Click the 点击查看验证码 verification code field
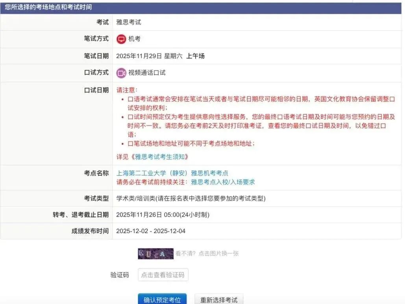Screen dimensions: 405x304 [163, 274]
